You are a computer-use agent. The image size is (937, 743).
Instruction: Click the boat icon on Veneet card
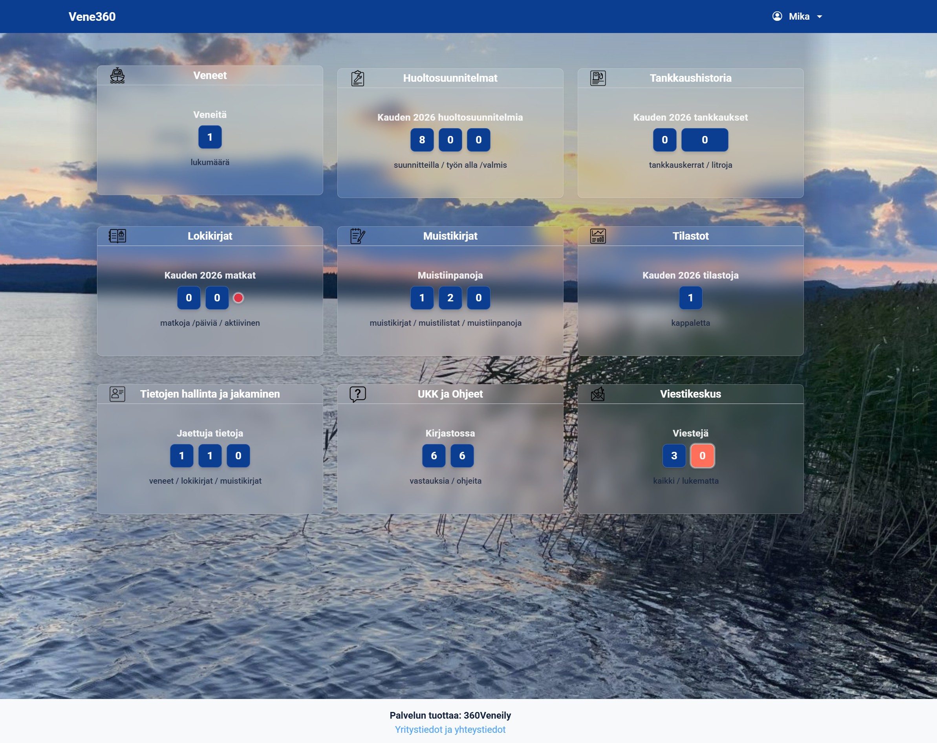[x=117, y=76]
